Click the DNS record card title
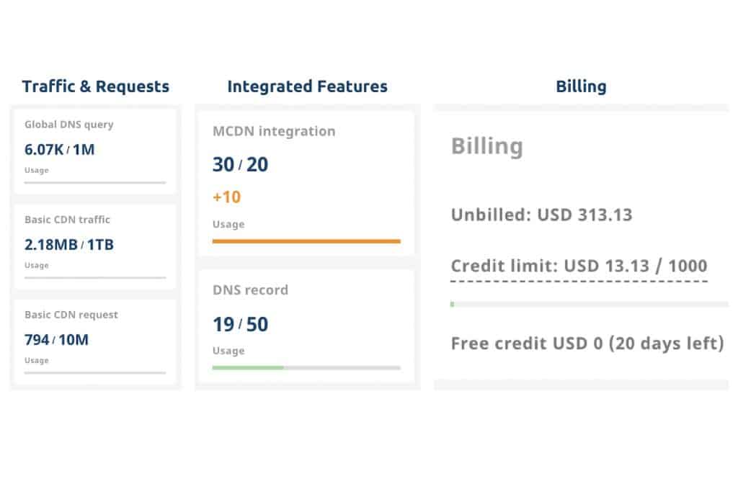Viewport: 738px width, 494px height. coord(250,289)
